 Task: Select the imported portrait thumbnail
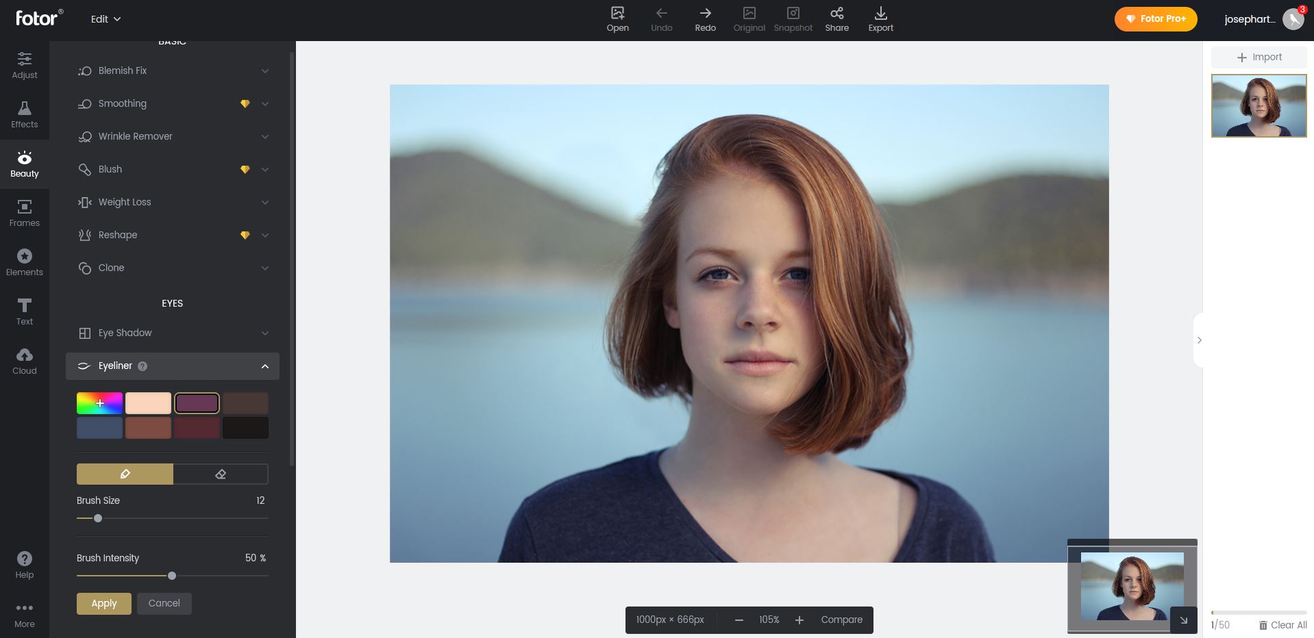1259,106
